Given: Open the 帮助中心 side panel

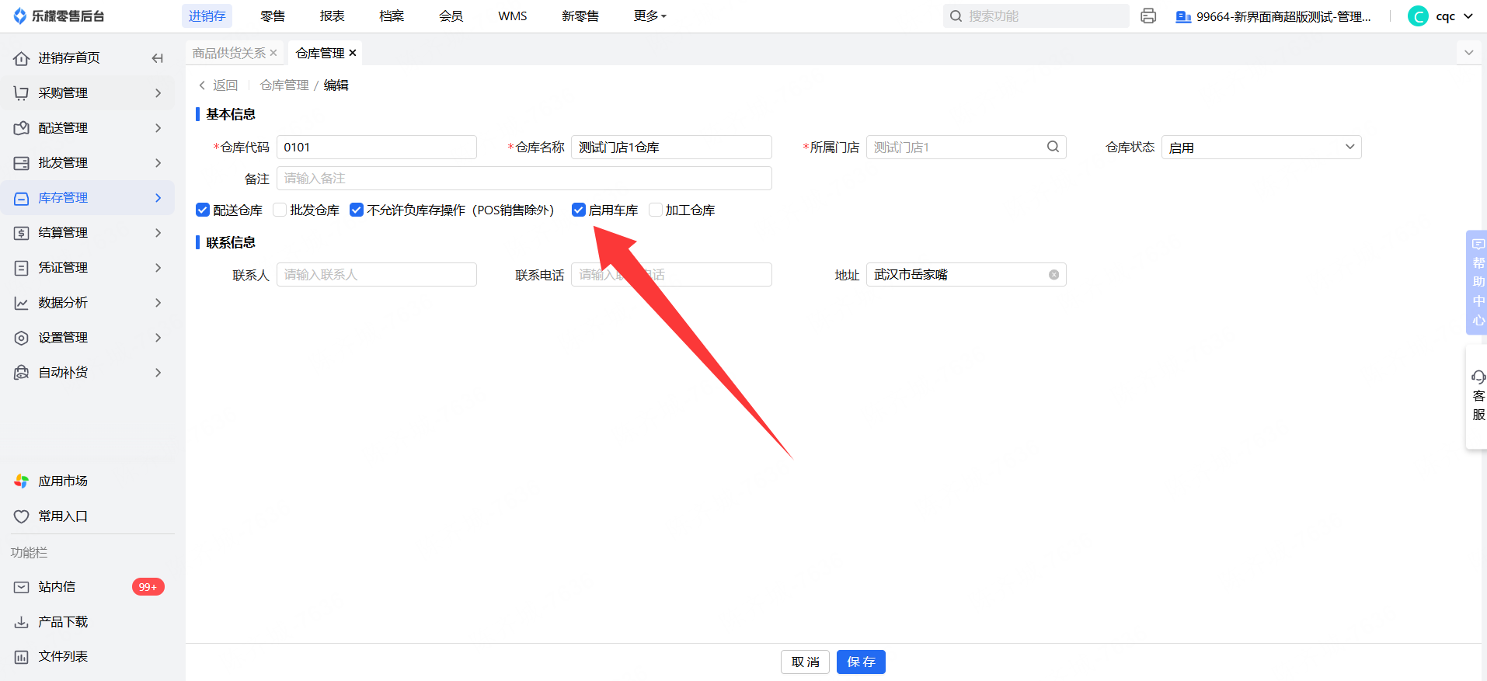Looking at the screenshot, I should point(1478,283).
